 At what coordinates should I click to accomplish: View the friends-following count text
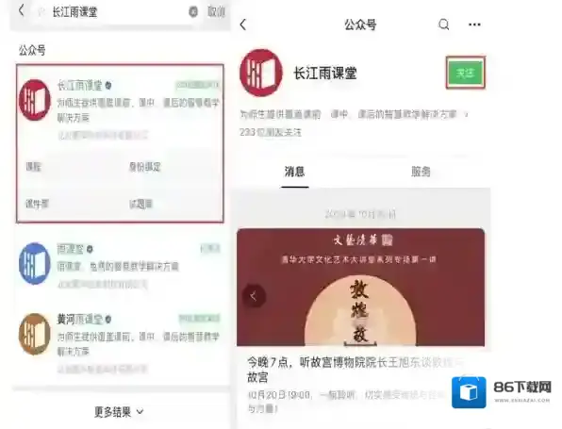(x=271, y=132)
